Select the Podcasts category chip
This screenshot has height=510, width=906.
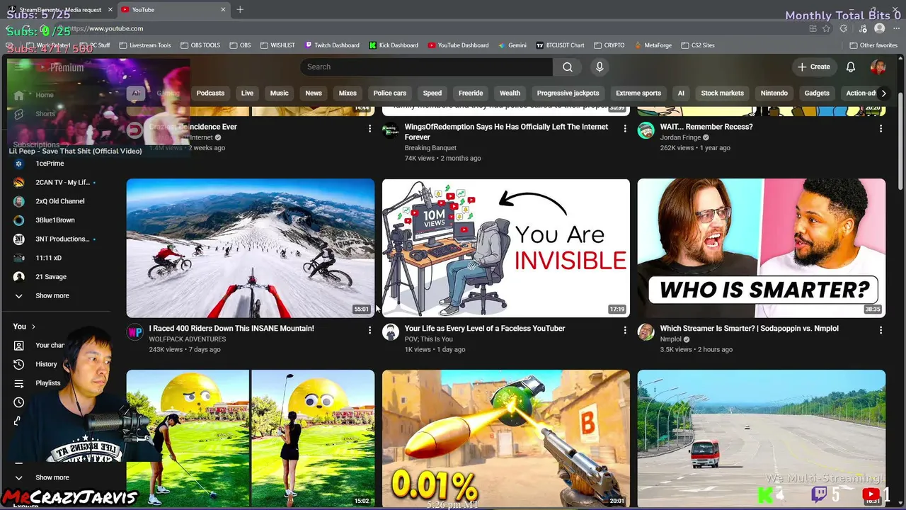[x=210, y=93]
